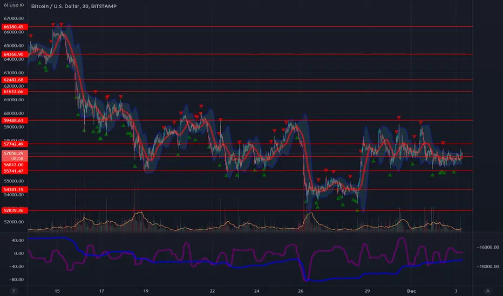Viewport: 503px width, 296px height.
Task: Select the 57742.49 red price label
Action: (15, 144)
